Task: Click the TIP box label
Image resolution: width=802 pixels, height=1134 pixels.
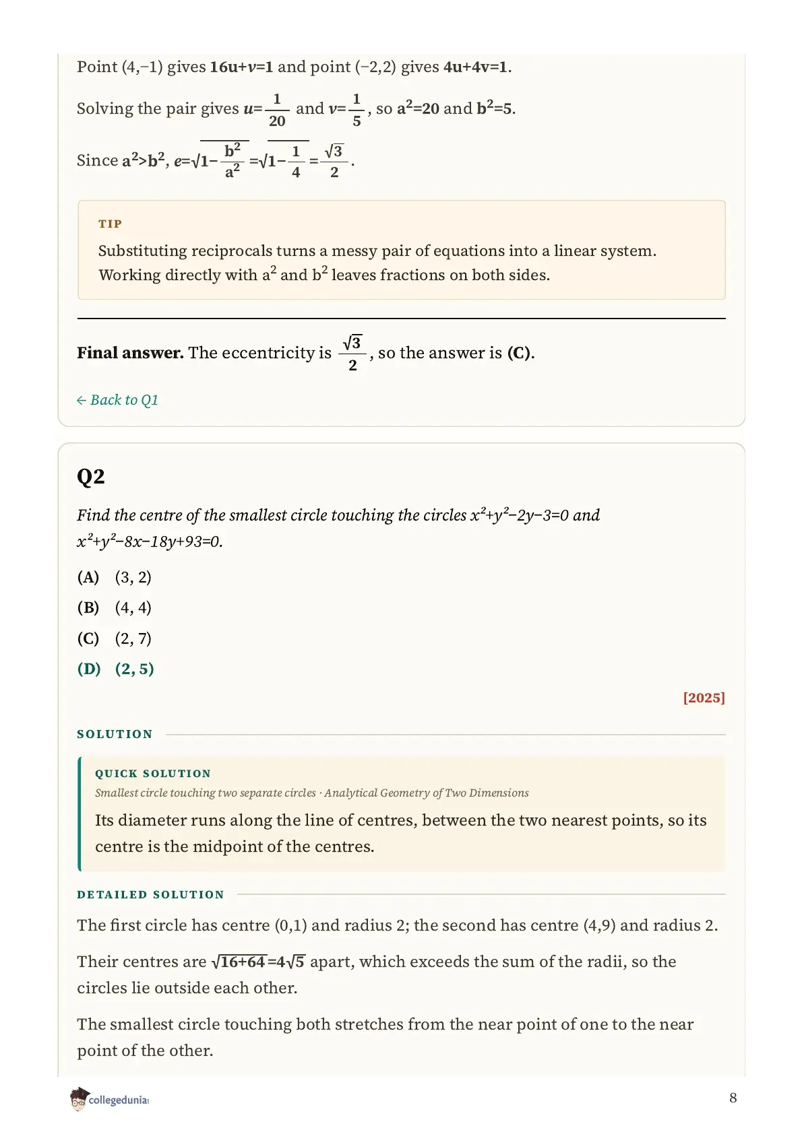Action: point(111,224)
